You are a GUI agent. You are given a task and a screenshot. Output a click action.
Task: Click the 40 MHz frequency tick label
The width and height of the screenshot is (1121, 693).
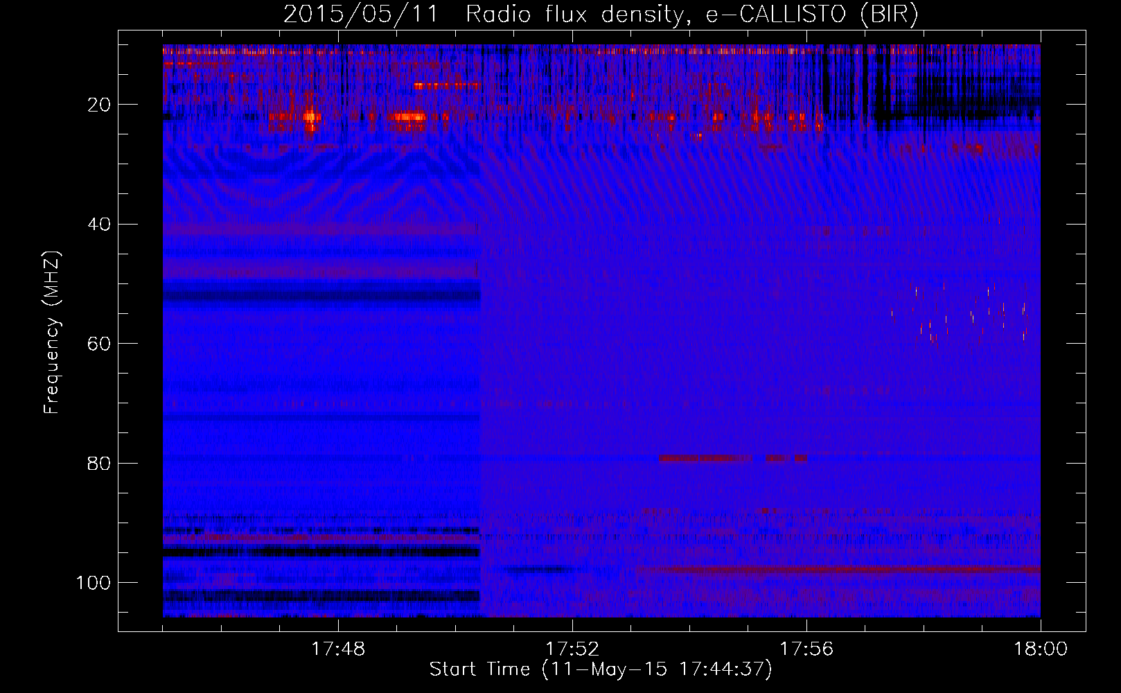[x=100, y=225]
